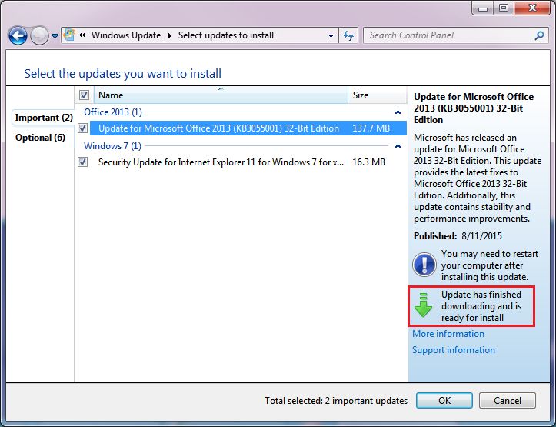Collapse the Windows 7 (1) group

[398, 145]
